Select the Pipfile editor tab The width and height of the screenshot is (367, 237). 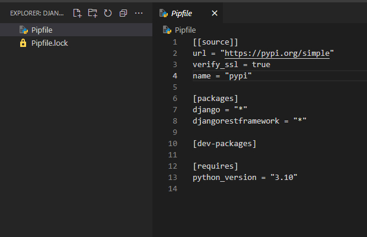point(188,13)
